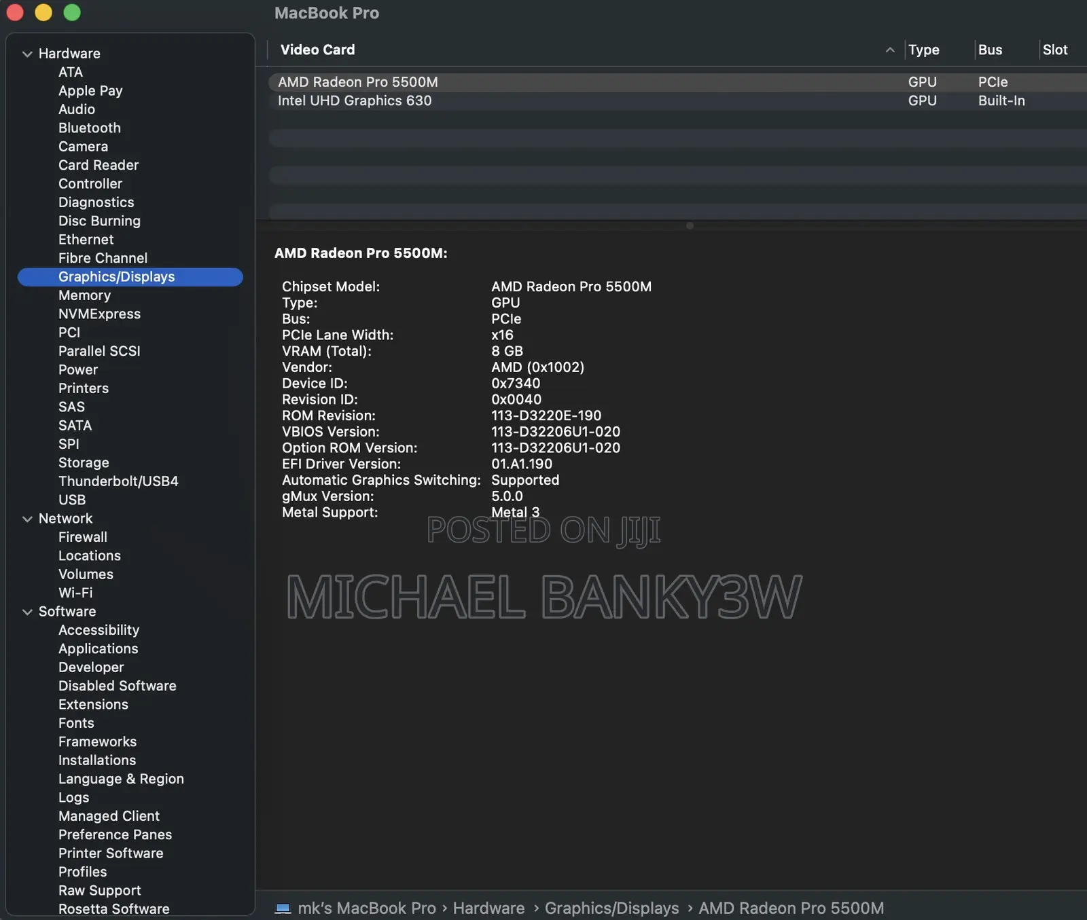The width and height of the screenshot is (1087, 920).
Task: Click the VRAM value 8 GB
Action: 507,351
